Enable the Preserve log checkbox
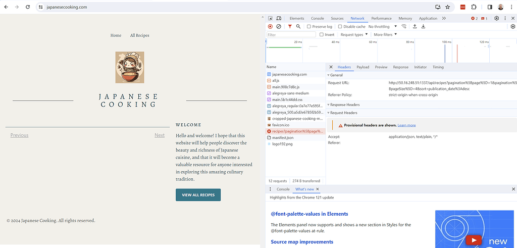 309,26
